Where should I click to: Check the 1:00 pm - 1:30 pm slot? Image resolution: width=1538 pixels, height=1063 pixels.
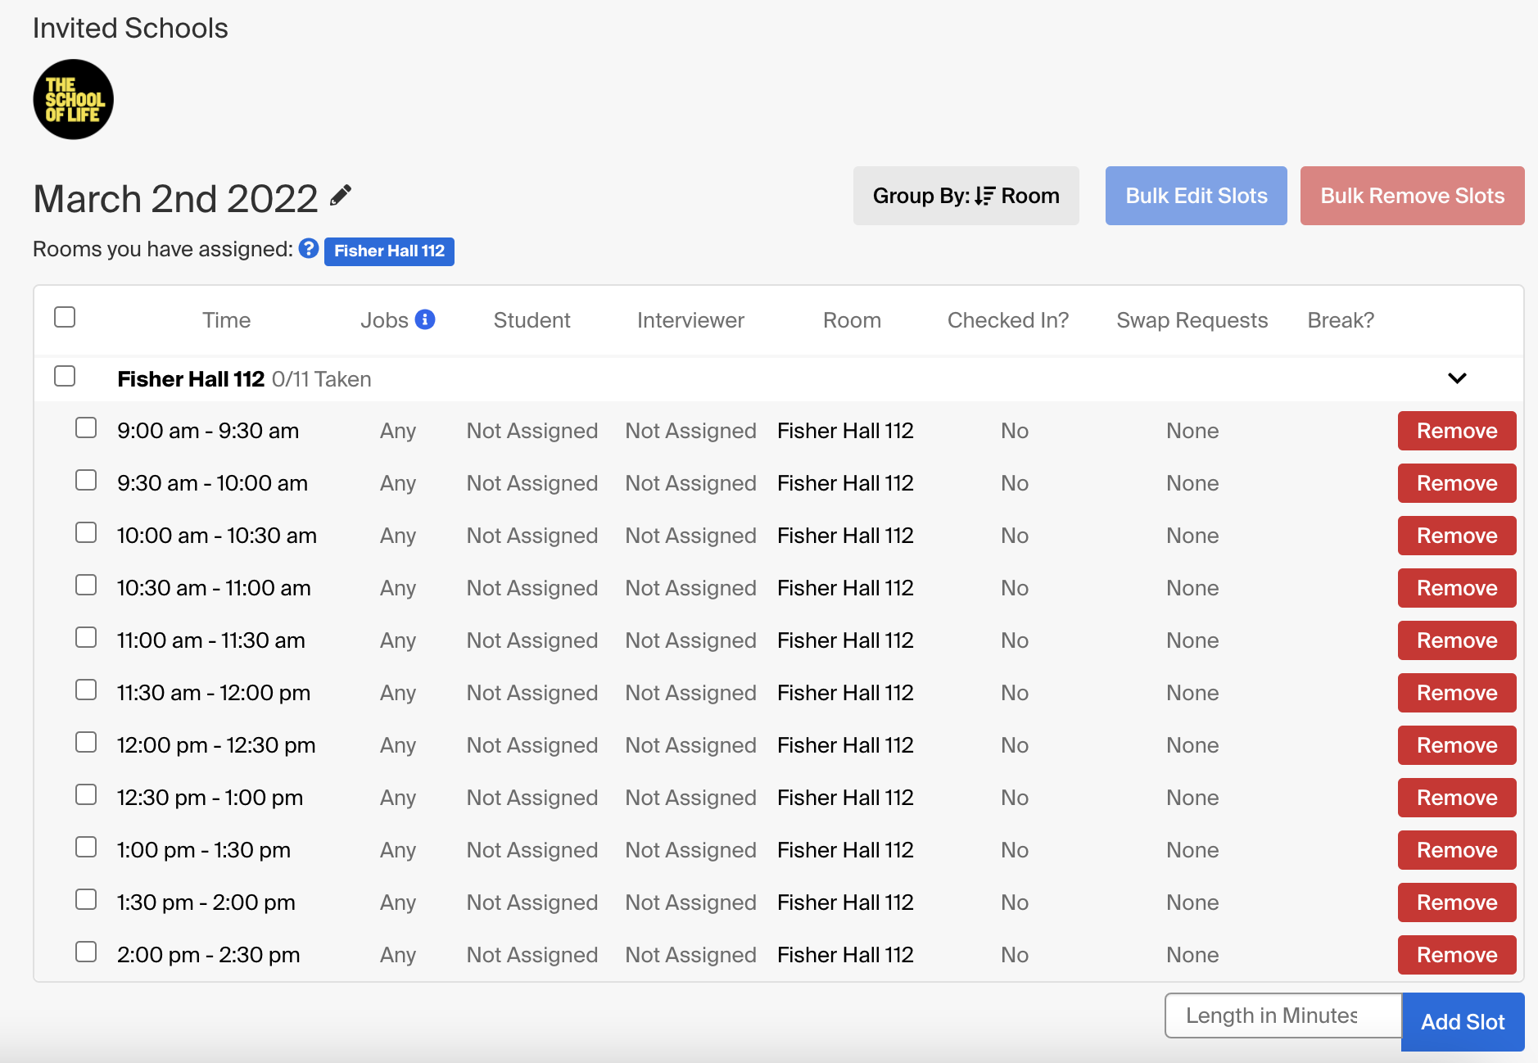(x=86, y=847)
